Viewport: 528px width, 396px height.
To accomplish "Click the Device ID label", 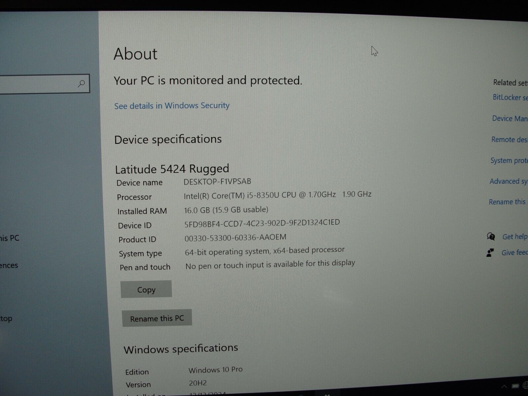I will [x=135, y=226].
